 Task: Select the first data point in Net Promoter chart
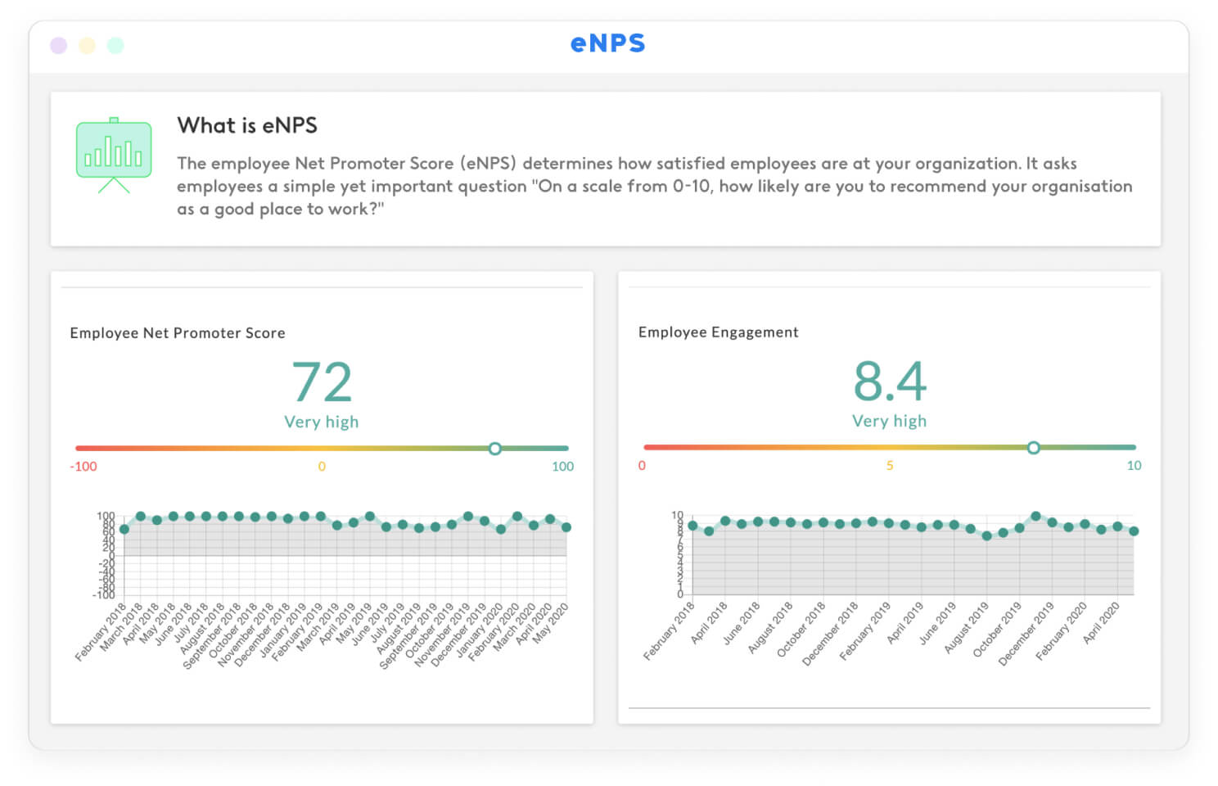tap(124, 529)
